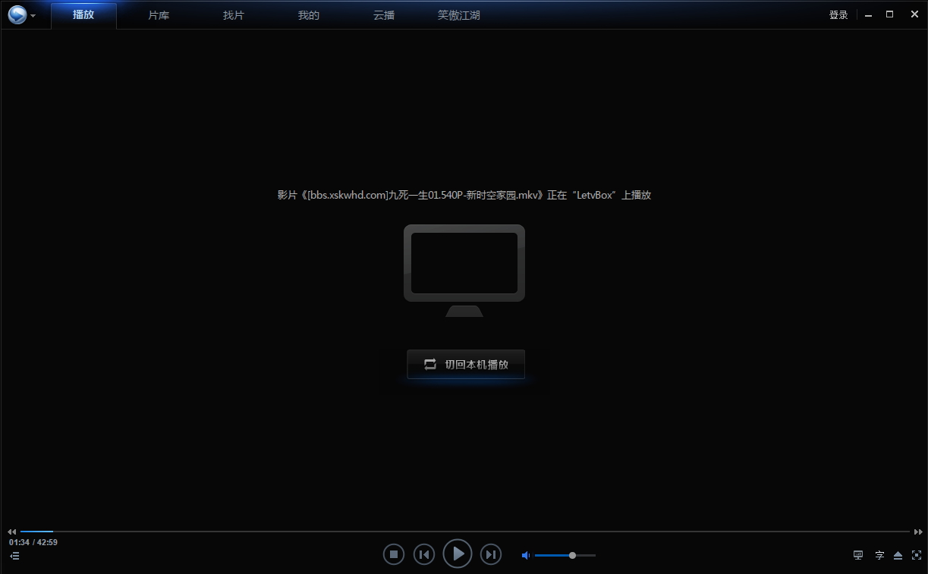Click the 切回本机播放 button

pyautogui.click(x=466, y=364)
